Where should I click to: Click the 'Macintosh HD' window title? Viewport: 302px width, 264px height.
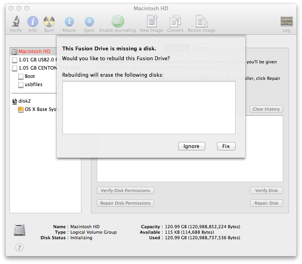[151, 9]
